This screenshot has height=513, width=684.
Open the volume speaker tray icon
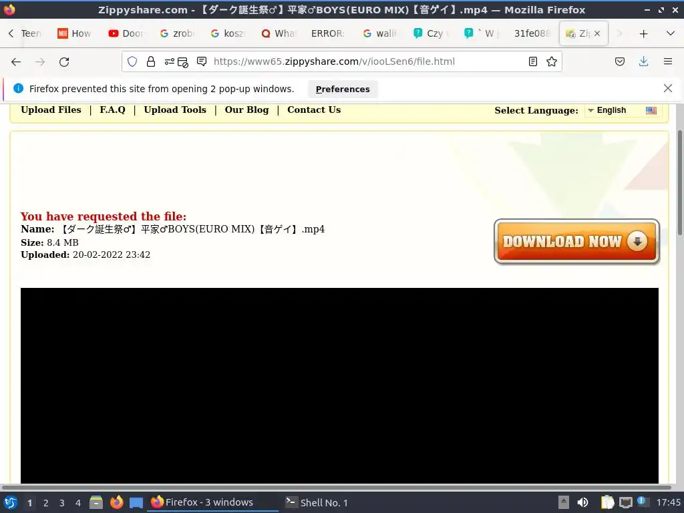coord(582,502)
